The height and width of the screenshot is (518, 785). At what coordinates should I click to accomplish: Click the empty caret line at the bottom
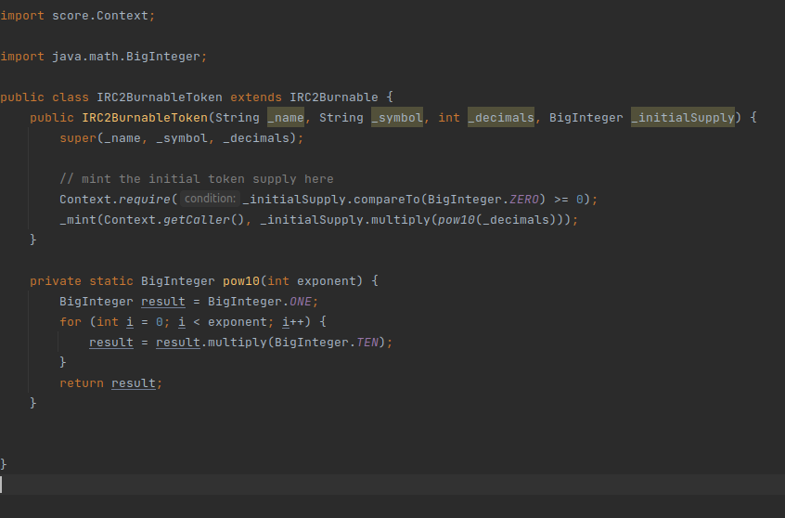coord(371,484)
